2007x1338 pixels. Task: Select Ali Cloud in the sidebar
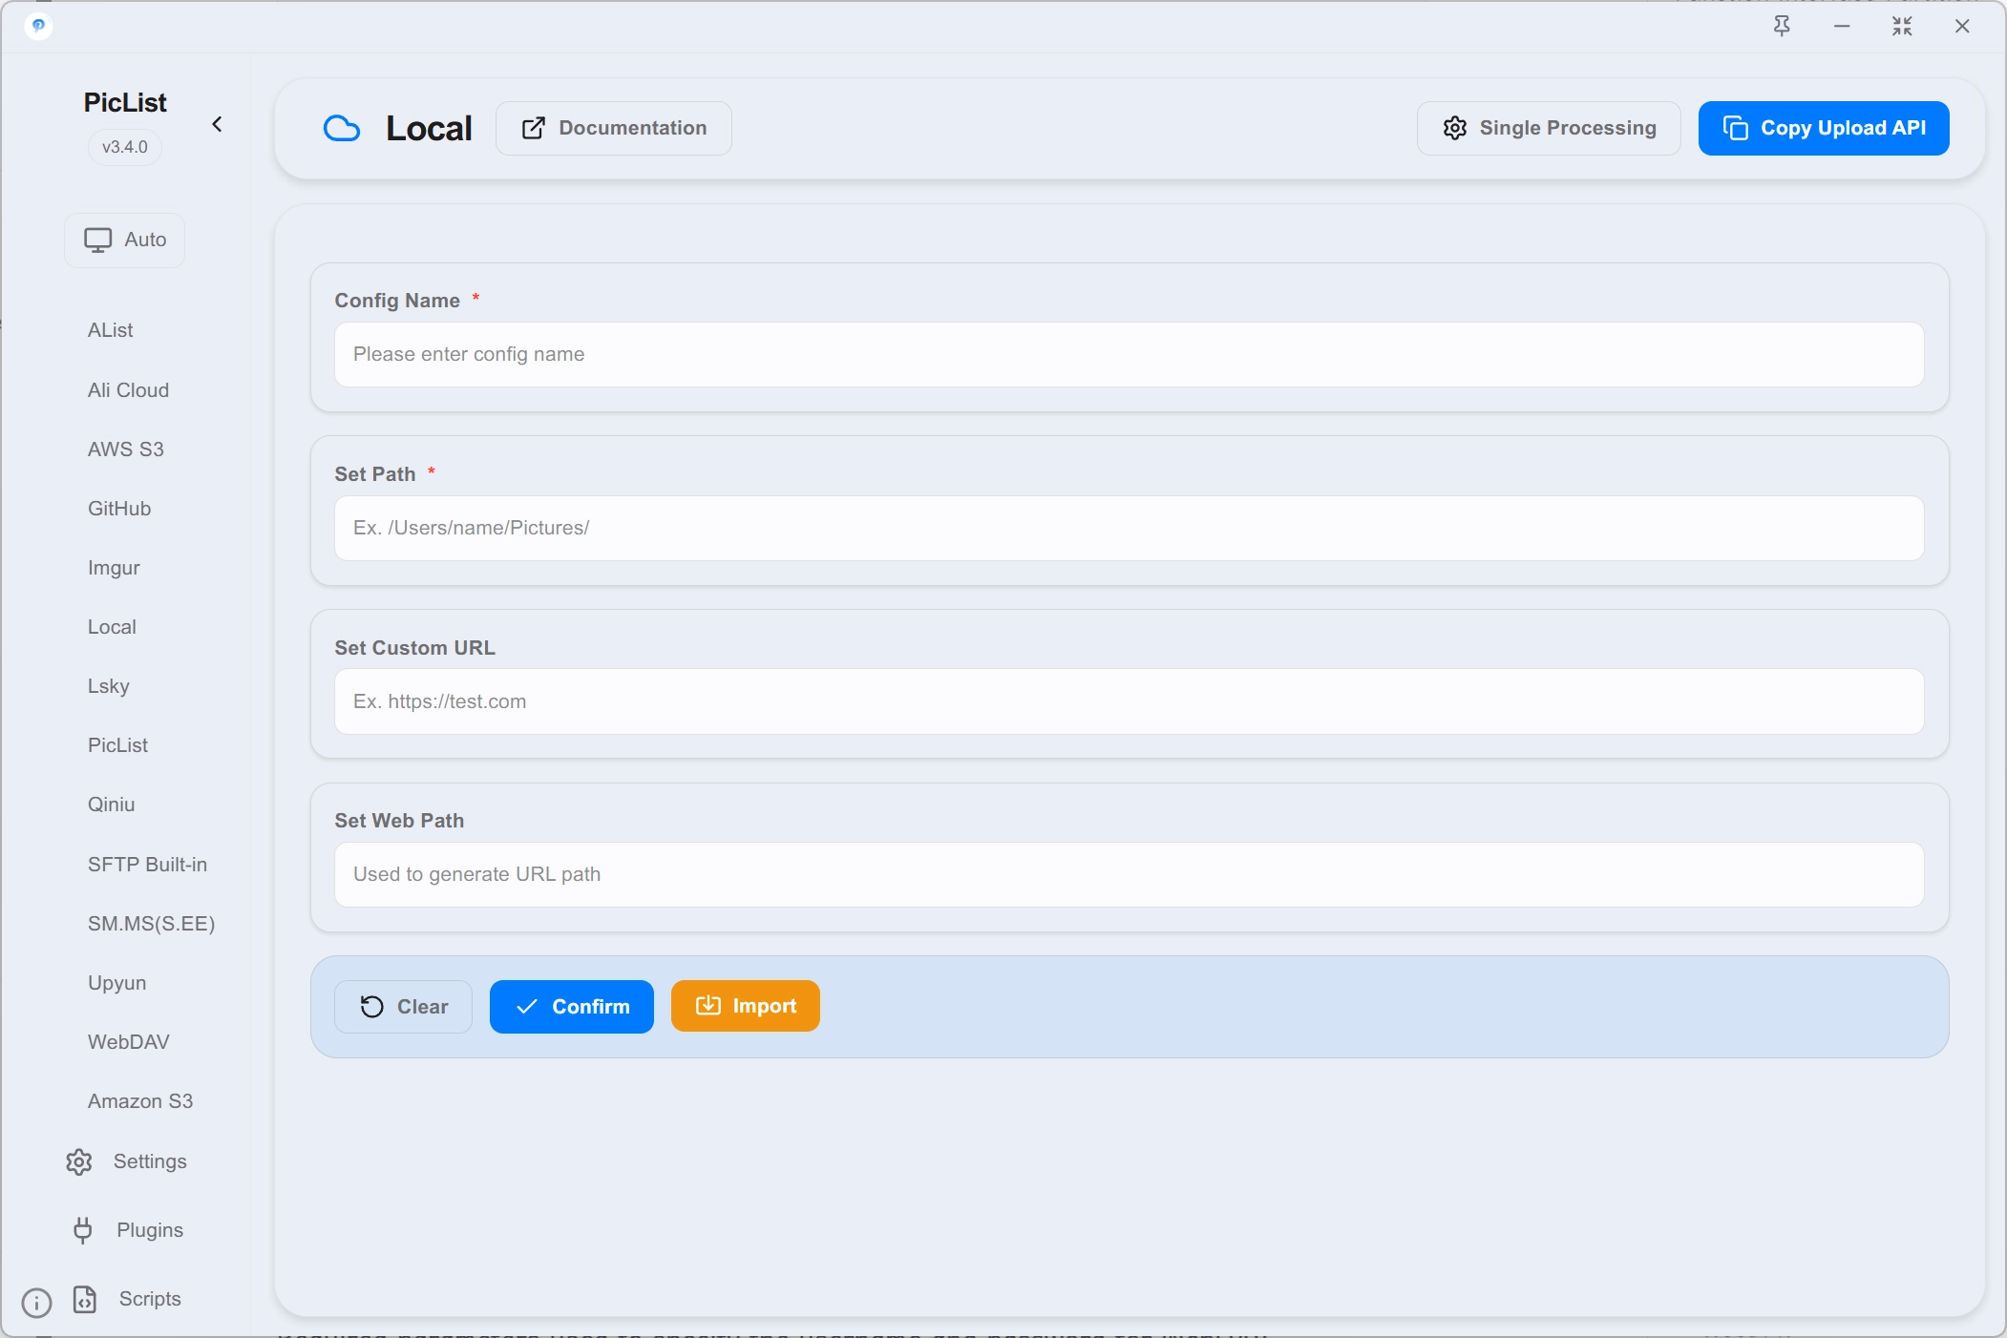coord(128,390)
